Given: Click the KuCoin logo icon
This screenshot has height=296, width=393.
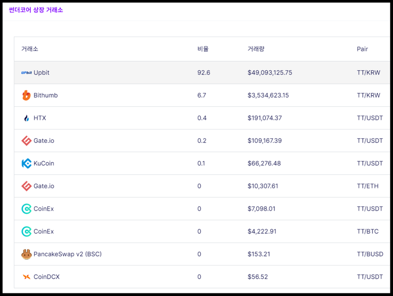Looking at the screenshot, I should pyautogui.click(x=26, y=163).
